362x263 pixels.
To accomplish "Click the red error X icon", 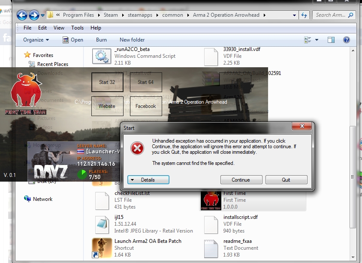I will [x=137, y=148].
